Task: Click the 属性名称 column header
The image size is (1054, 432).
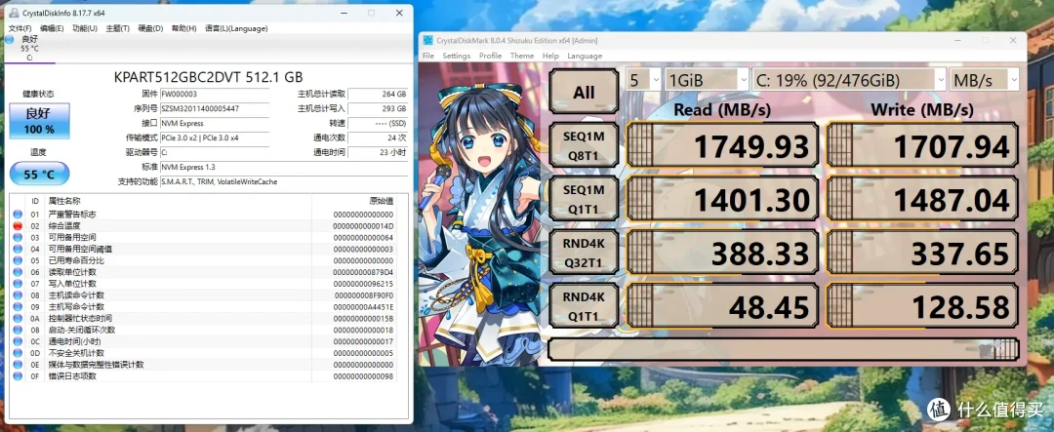Action: coord(179,201)
